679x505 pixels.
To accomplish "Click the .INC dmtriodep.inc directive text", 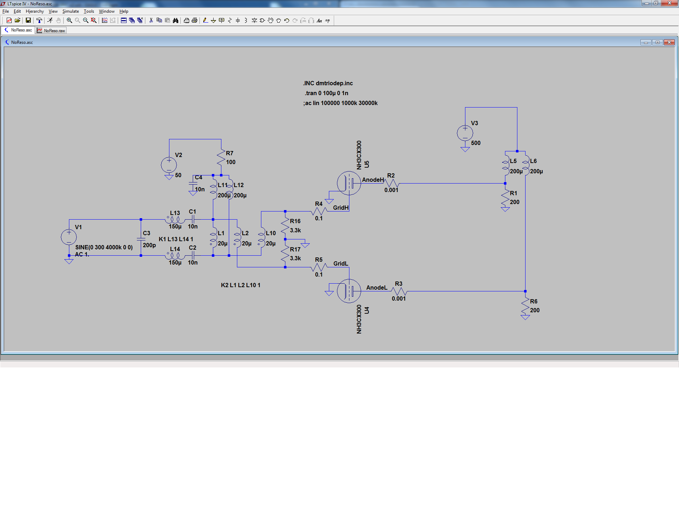I will [x=328, y=83].
